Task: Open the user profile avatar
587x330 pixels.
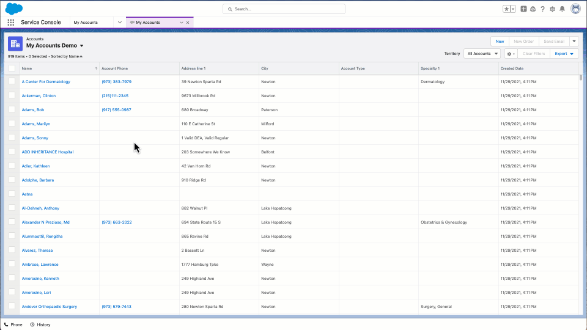Action: (x=575, y=9)
